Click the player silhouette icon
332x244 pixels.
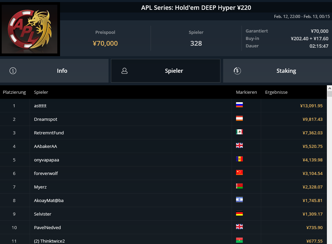click(124, 71)
